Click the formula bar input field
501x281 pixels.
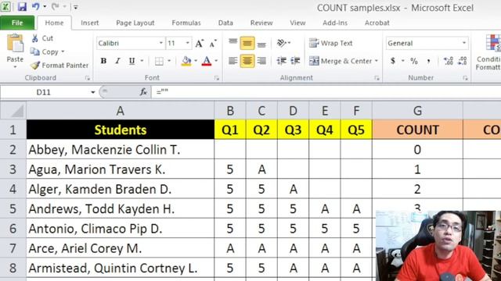click(x=326, y=92)
